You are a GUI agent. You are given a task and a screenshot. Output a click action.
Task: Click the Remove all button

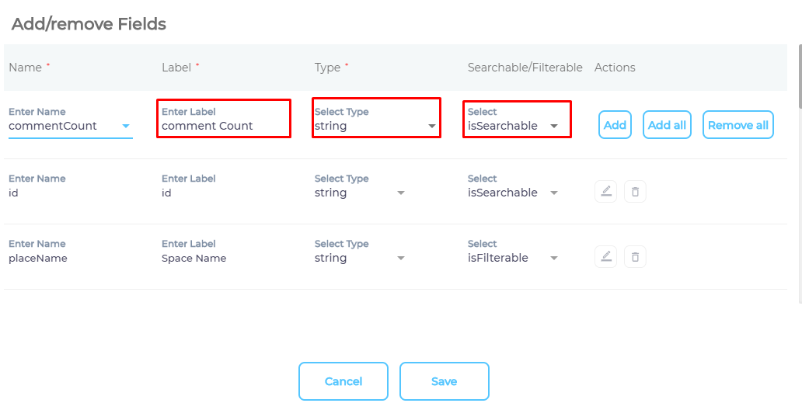tap(737, 125)
